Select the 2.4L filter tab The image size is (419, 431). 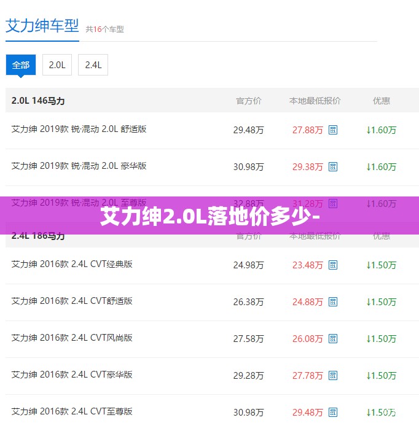pos(93,65)
